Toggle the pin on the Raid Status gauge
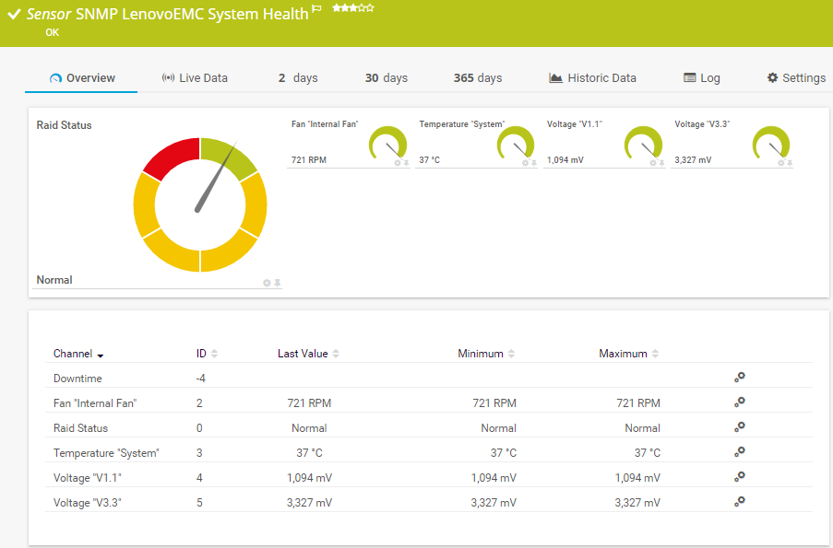The image size is (833, 548). [x=277, y=283]
